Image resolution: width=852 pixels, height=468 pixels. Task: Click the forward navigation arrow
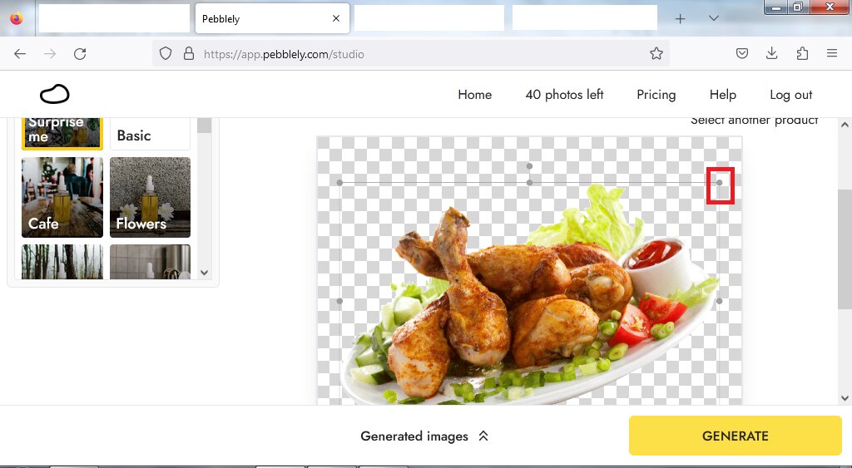click(x=50, y=54)
